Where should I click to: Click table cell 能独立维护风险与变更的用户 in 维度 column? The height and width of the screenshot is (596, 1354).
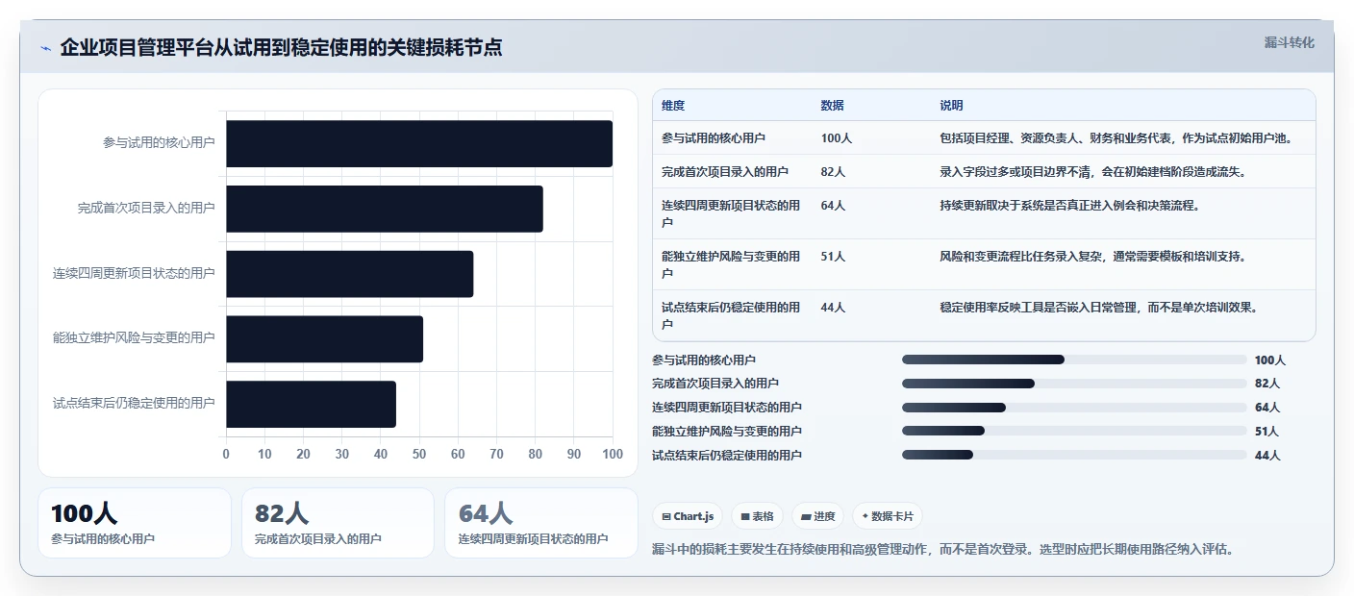tap(731, 264)
